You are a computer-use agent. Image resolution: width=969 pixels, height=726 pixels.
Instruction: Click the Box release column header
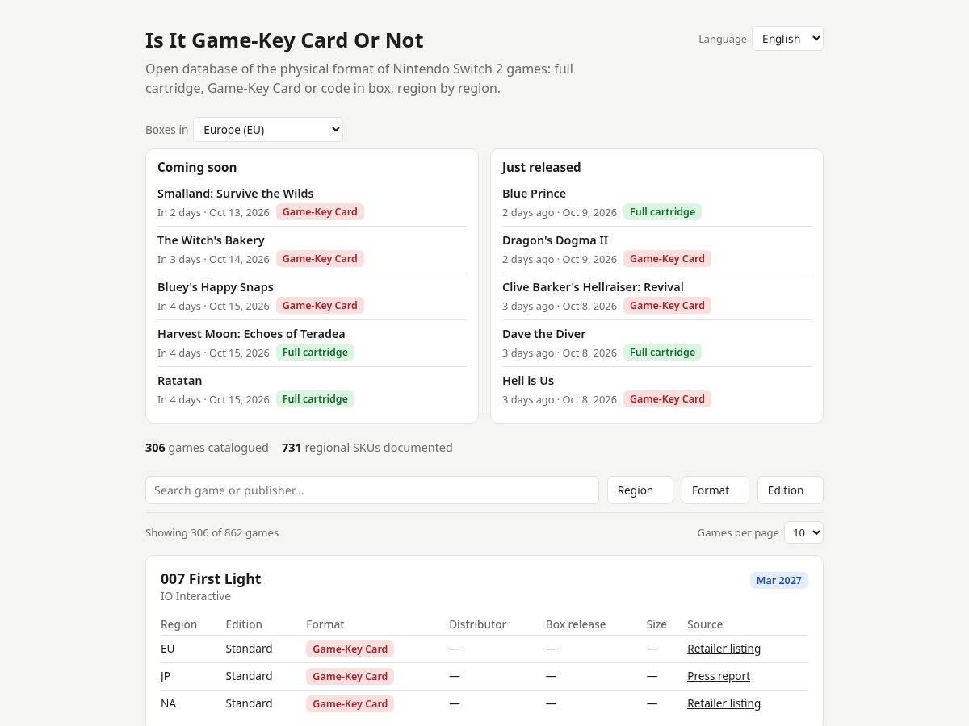point(576,624)
